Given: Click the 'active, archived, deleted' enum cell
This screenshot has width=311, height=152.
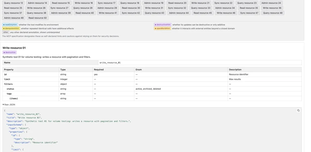Looking at the screenshot, I should click(181, 89).
